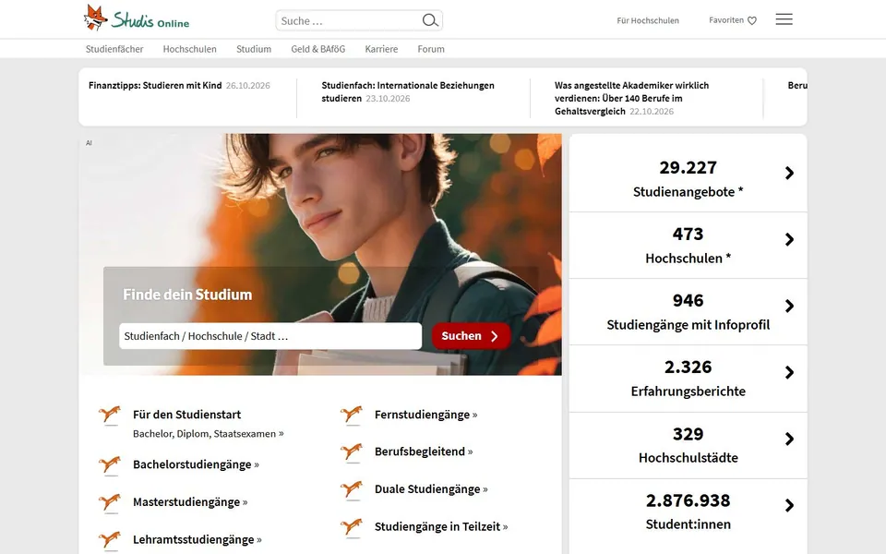Image resolution: width=886 pixels, height=554 pixels.
Task: Focus the Studienfach / Hochschule / Stadt field
Action: tap(270, 336)
